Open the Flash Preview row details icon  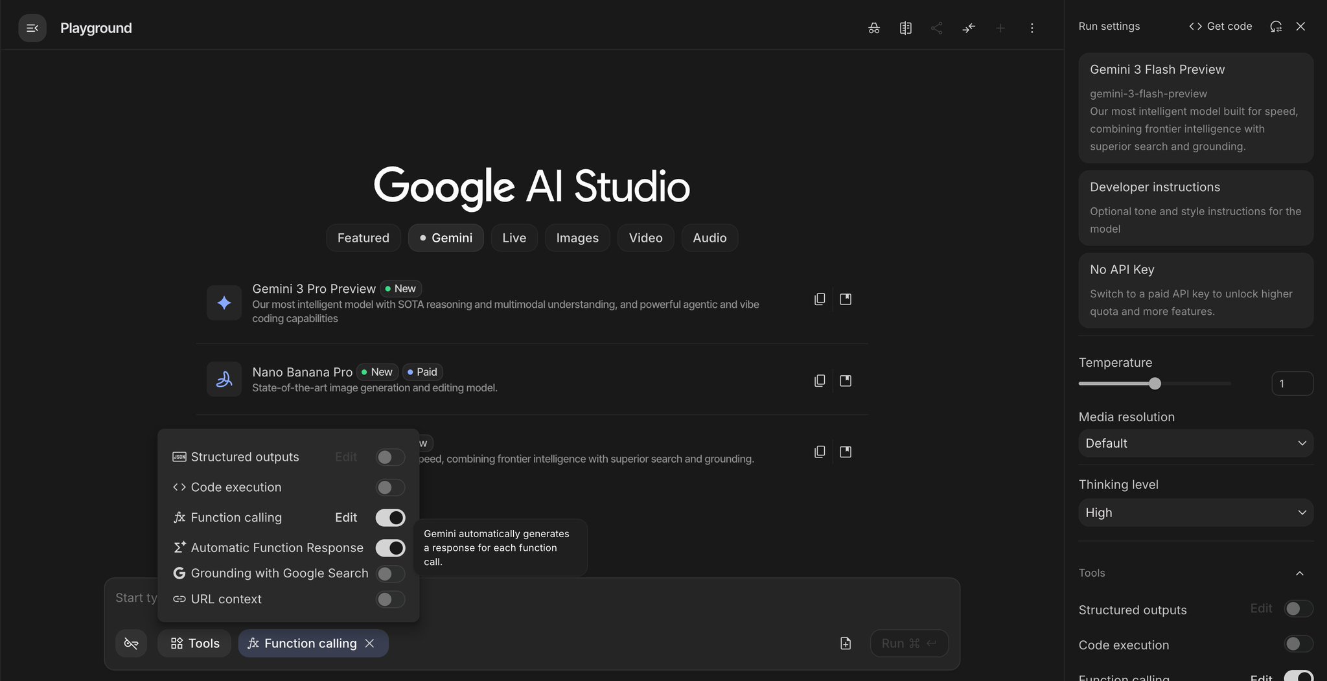coord(846,452)
